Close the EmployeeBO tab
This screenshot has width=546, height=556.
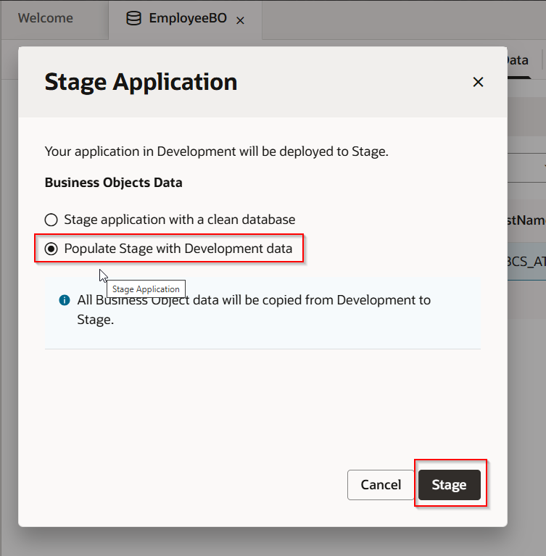tap(240, 20)
